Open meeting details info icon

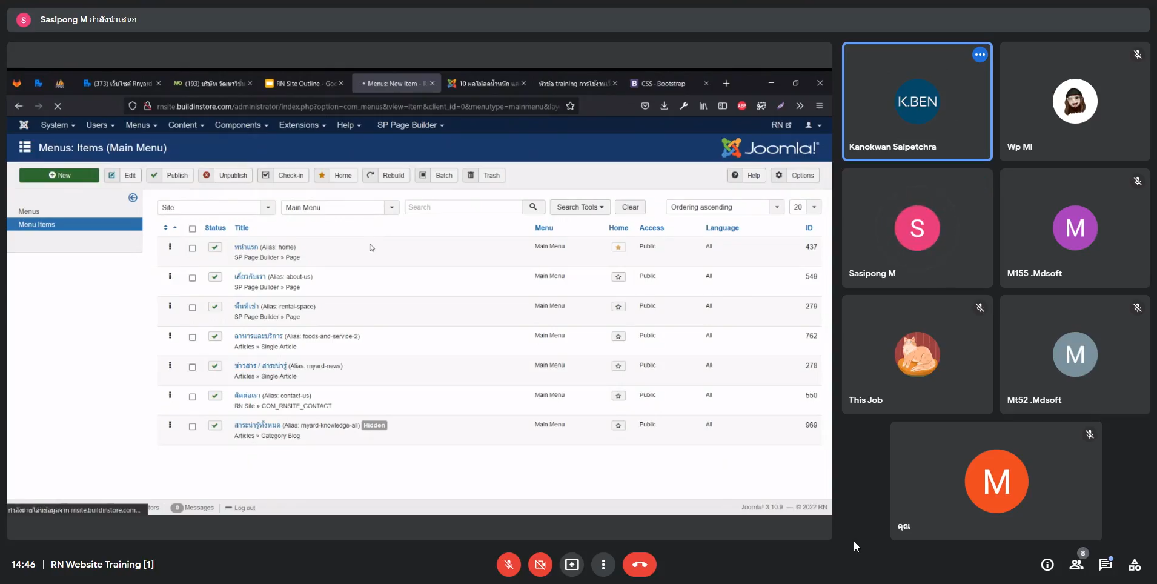[1047, 565]
